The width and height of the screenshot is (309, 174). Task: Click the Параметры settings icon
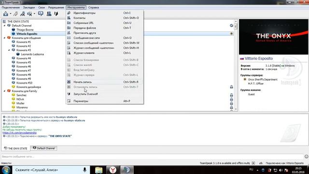pos(69,101)
